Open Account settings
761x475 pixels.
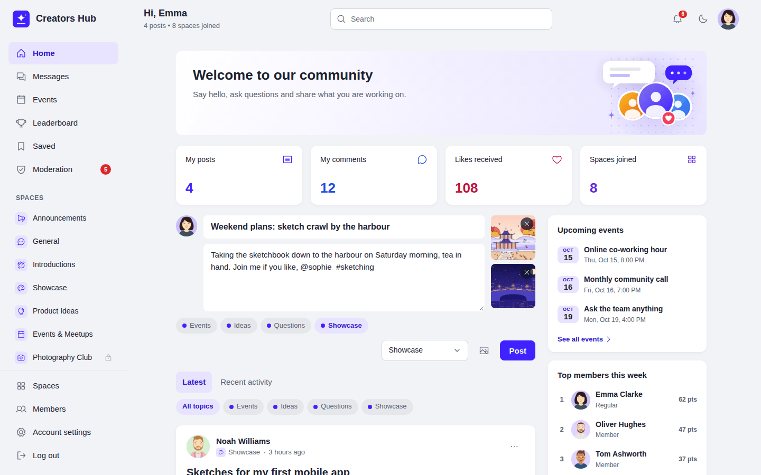(63, 432)
